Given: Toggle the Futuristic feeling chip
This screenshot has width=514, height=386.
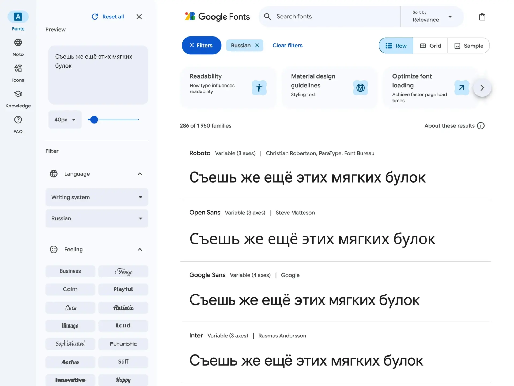Looking at the screenshot, I should click(x=123, y=344).
